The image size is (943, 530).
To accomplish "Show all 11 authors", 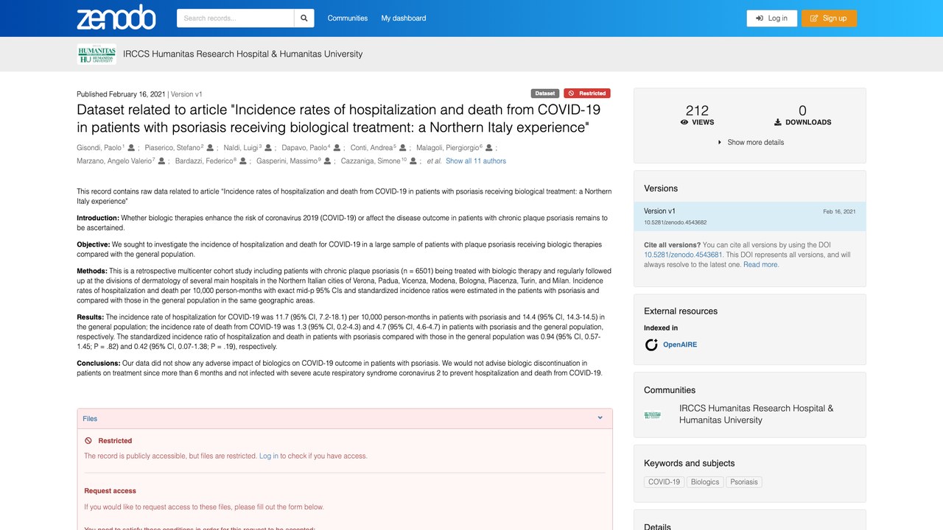I will point(476,160).
